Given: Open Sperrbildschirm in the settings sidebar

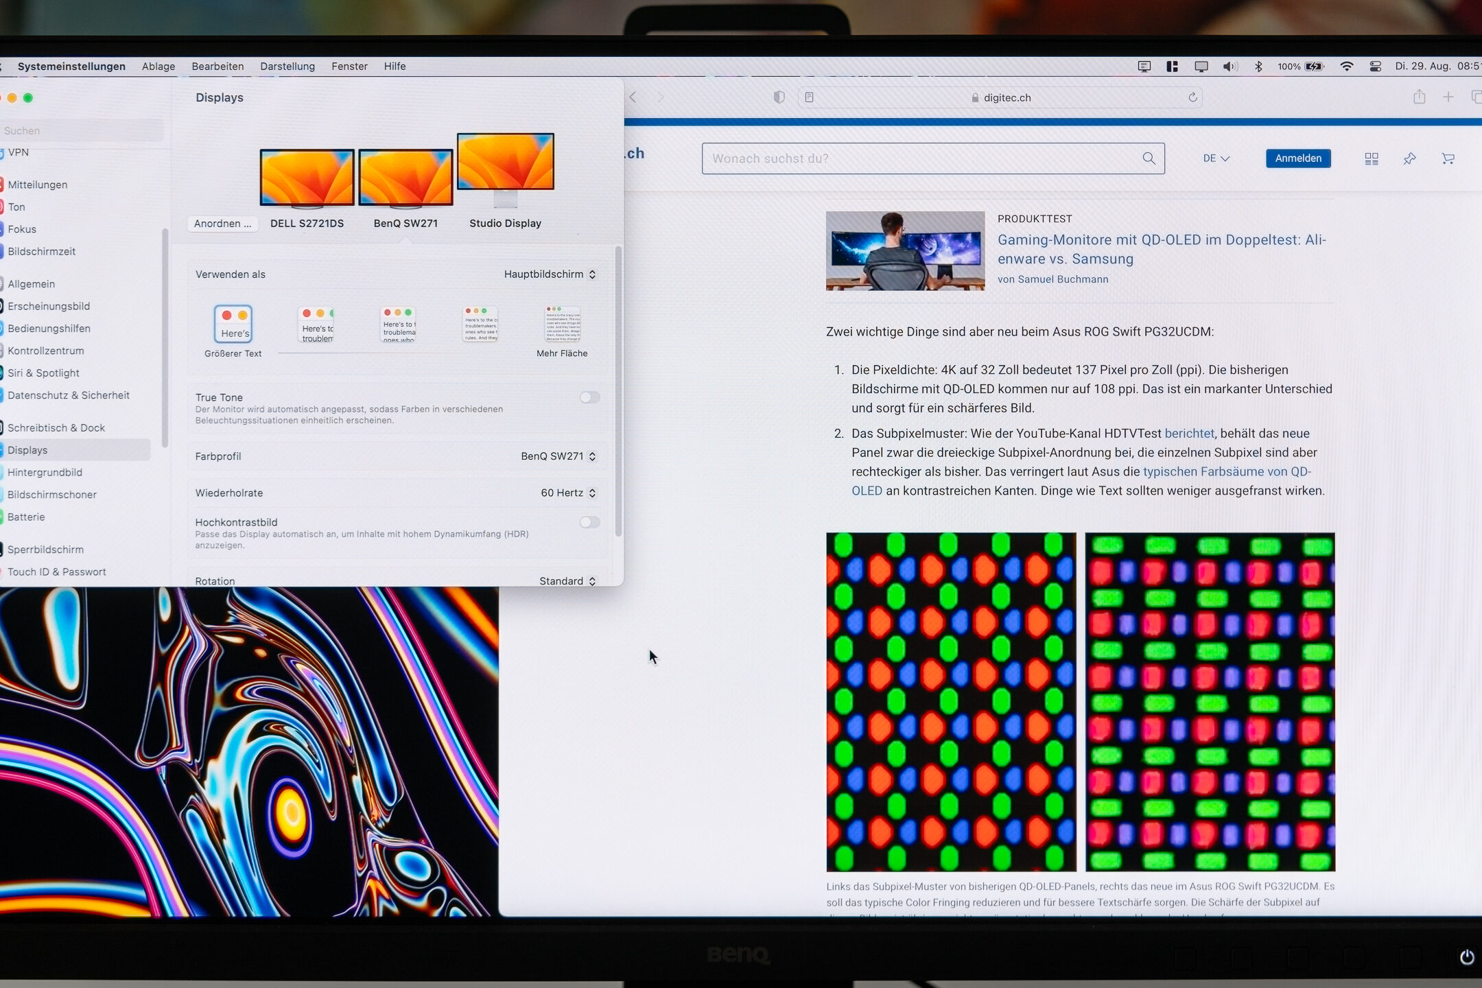Looking at the screenshot, I should pos(45,550).
